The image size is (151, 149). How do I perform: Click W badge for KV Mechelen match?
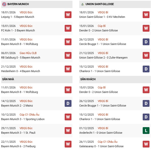click(146, 15)
